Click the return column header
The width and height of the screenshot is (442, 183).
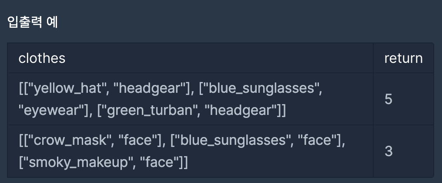click(x=403, y=58)
